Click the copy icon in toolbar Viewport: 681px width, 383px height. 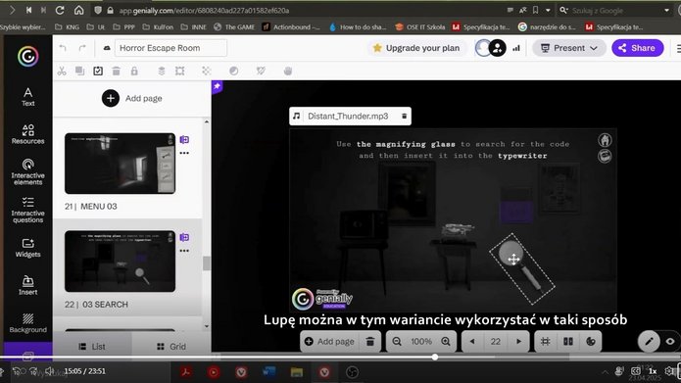[79, 71]
